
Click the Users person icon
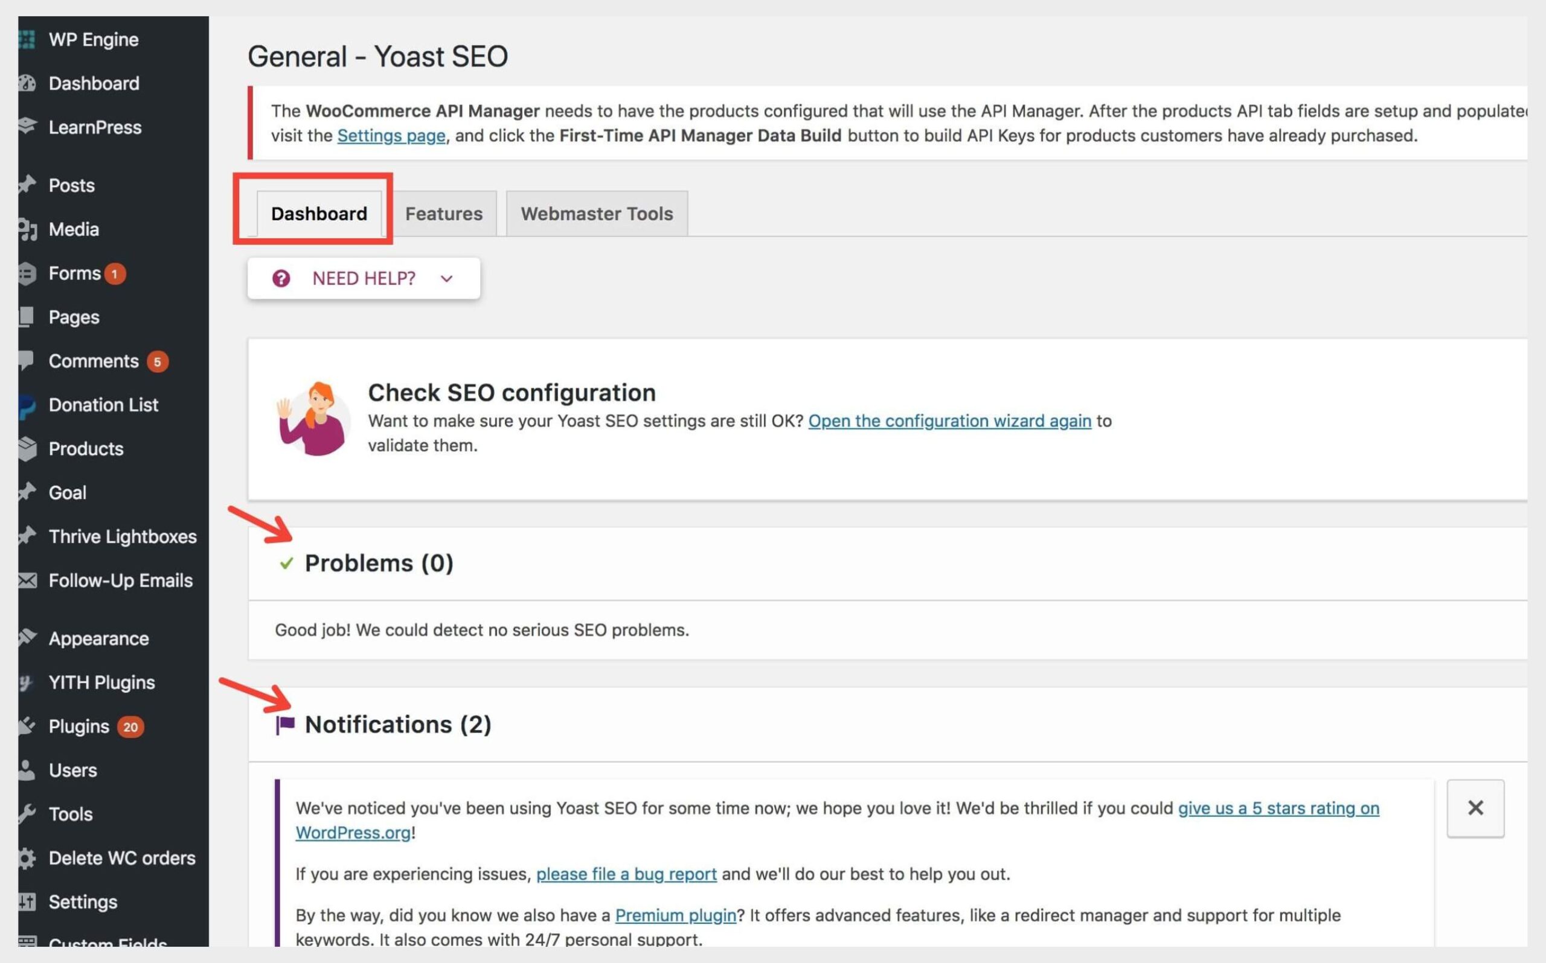pyautogui.click(x=27, y=769)
